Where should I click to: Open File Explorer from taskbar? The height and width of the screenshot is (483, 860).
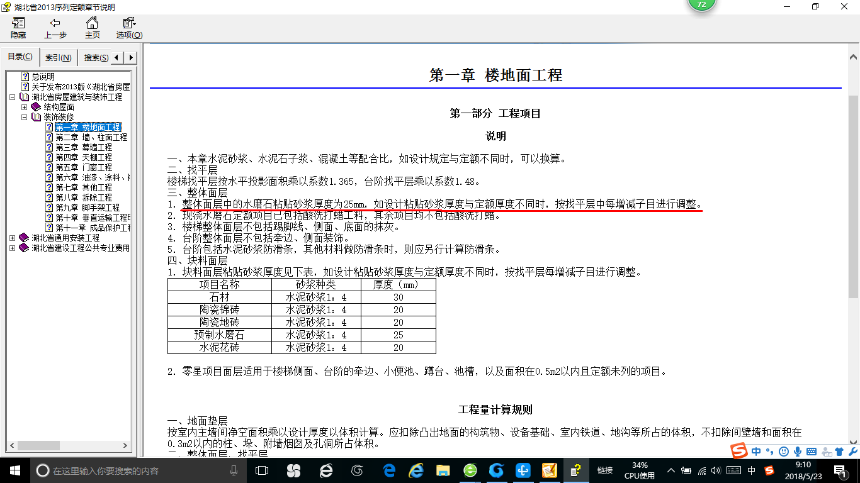point(443,470)
